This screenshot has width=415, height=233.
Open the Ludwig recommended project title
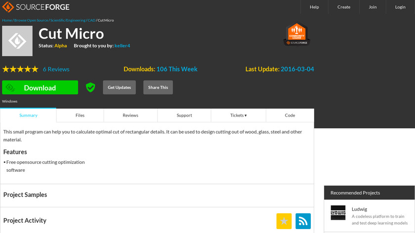359,209
